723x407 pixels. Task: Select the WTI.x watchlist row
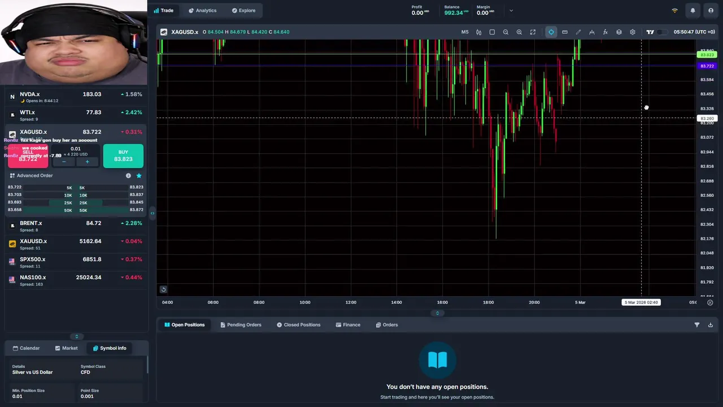point(76,115)
